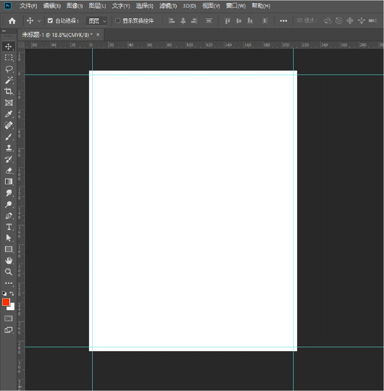Image resolution: width=384 pixels, height=391 pixels.
Task: Select the History Brush tool
Action: tap(9, 159)
